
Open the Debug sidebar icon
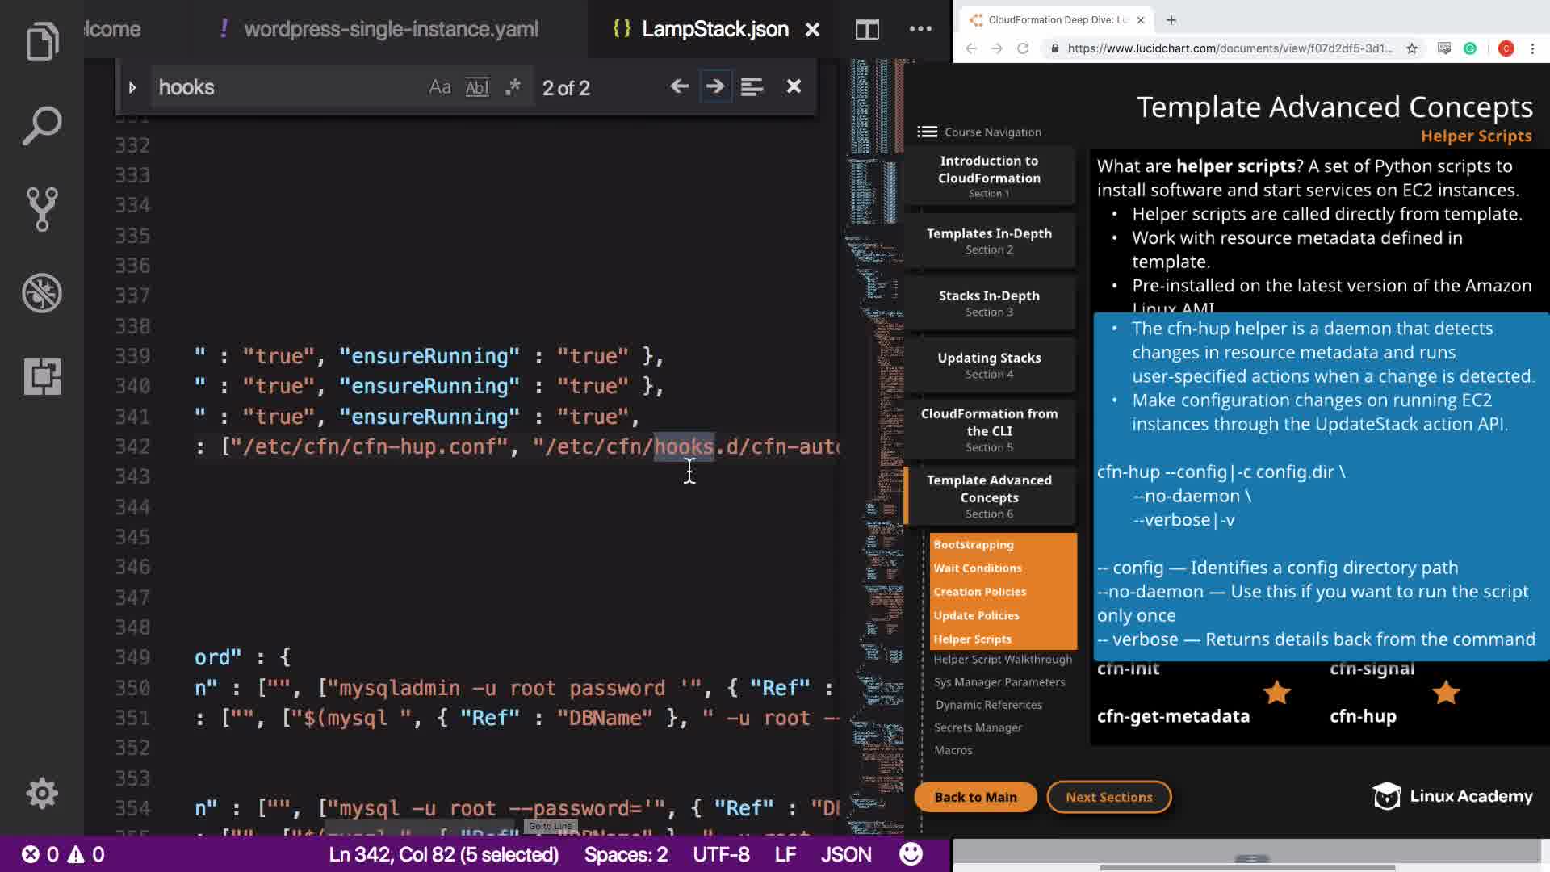42,293
